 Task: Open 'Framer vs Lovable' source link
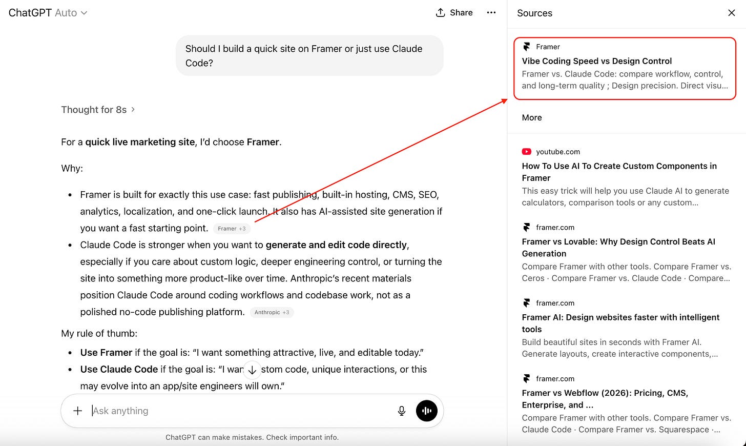(x=625, y=253)
